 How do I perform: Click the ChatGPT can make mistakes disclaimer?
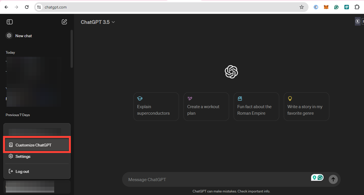tap(231, 191)
